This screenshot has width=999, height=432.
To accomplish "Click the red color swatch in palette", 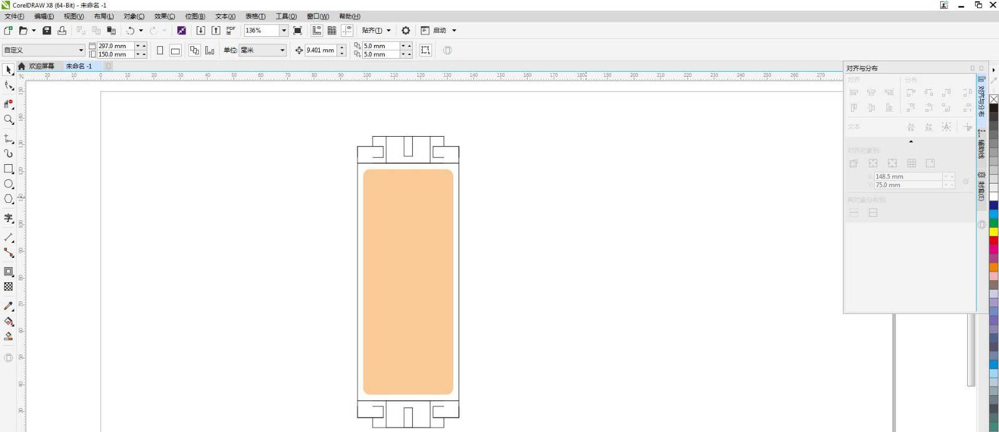I will point(993,240).
